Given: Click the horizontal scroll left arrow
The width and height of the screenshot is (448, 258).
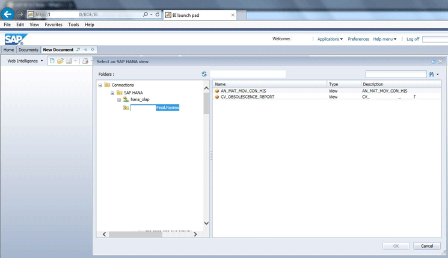Looking at the screenshot, I should (x=104, y=235).
